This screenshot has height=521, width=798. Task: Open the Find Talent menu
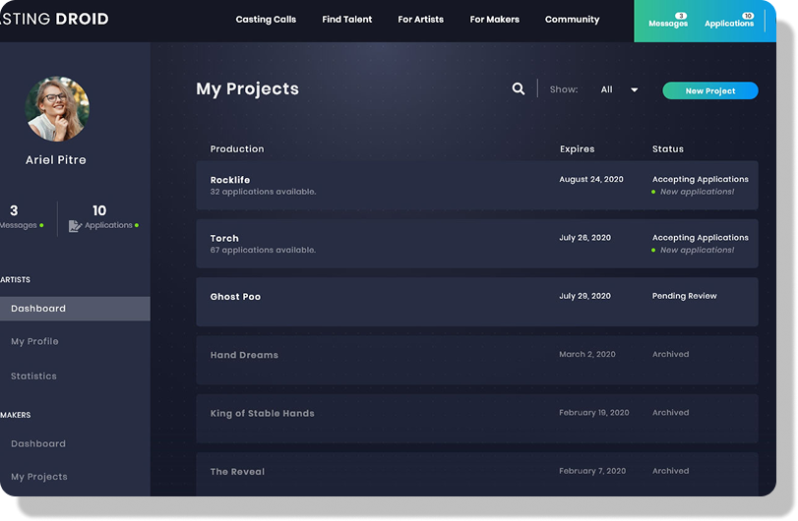click(346, 20)
